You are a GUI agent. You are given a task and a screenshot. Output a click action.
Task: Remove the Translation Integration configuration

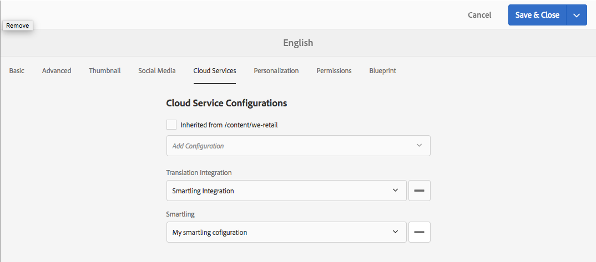pyautogui.click(x=419, y=191)
